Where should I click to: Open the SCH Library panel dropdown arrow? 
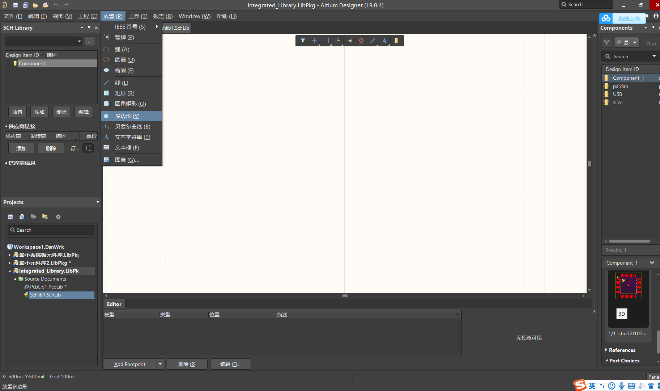point(82,28)
